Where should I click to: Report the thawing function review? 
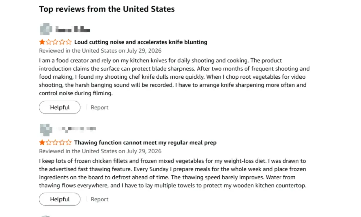(x=99, y=199)
